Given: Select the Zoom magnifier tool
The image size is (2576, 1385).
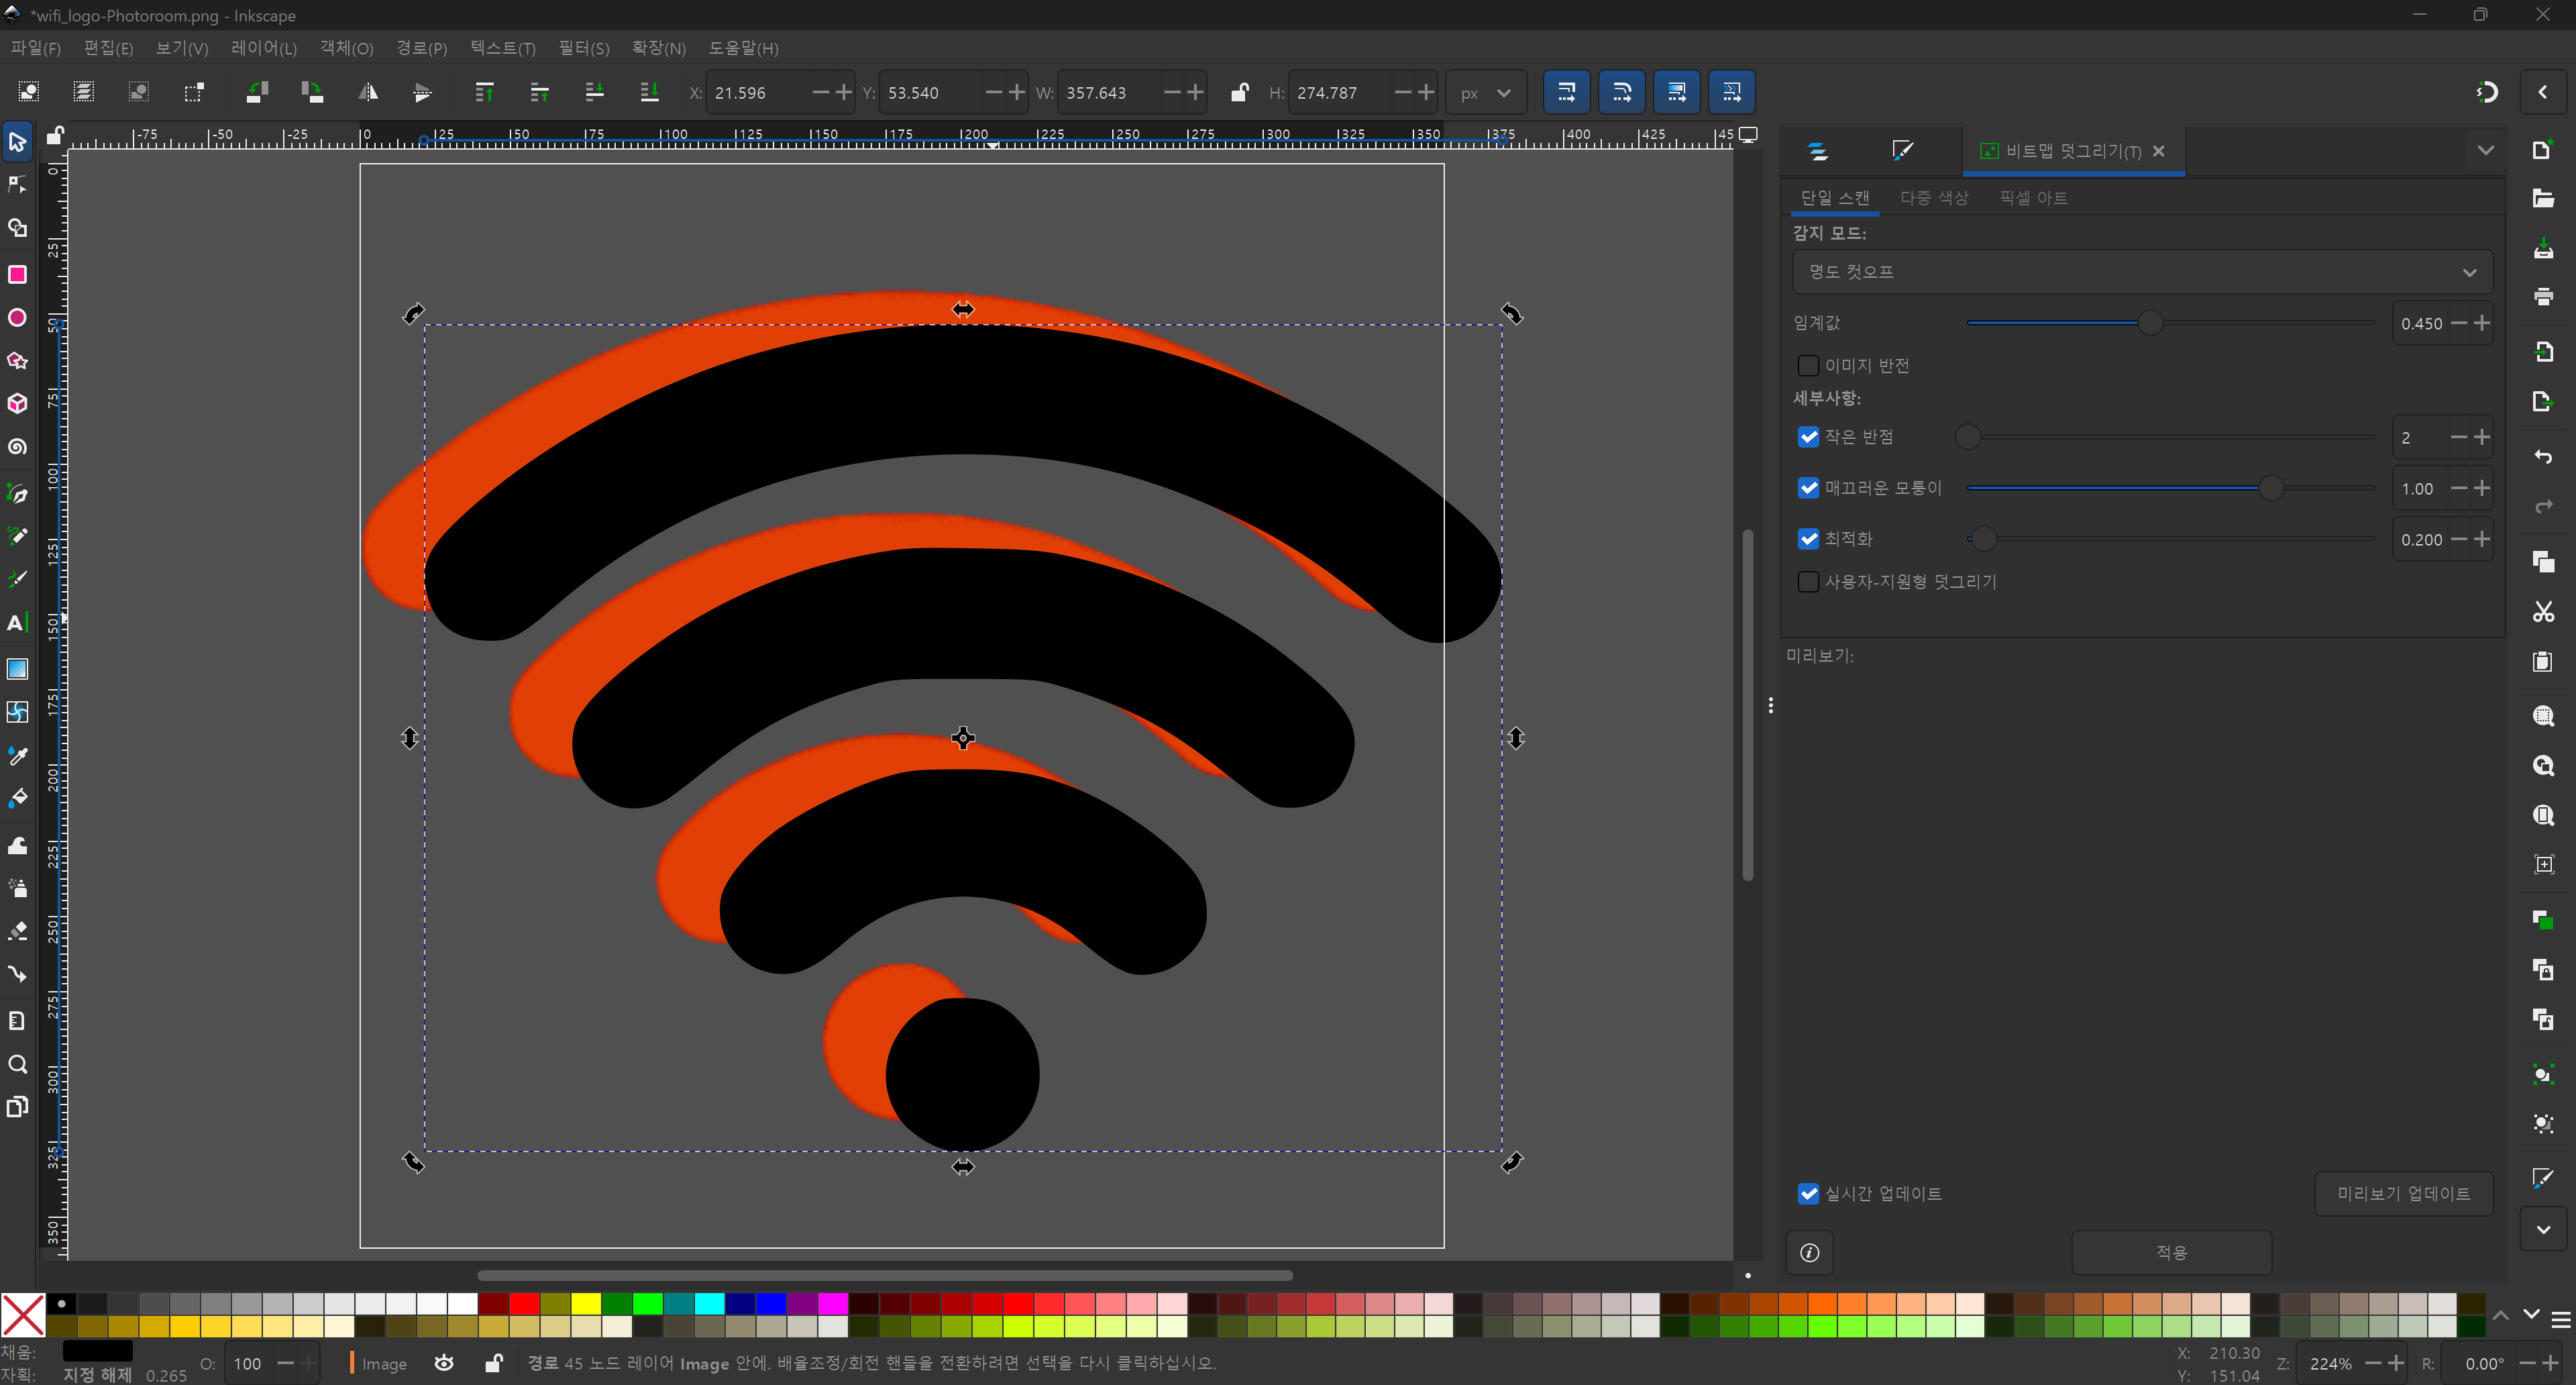Looking at the screenshot, I should (x=17, y=1064).
